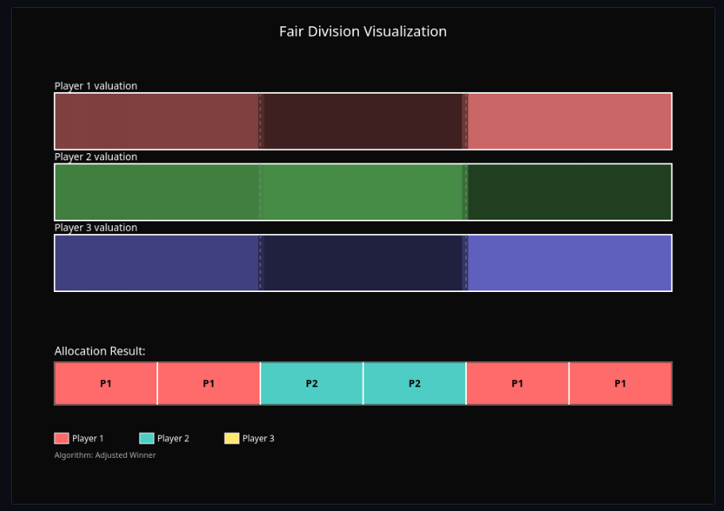Select bright rightmost segment of Player 1 valuation
This screenshot has width=724, height=511.
pyautogui.click(x=569, y=121)
